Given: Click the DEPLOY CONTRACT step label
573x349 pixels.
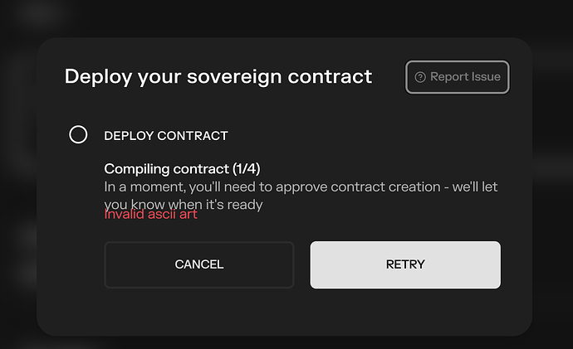Looking at the screenshot, I should click(x=165, y=135).
